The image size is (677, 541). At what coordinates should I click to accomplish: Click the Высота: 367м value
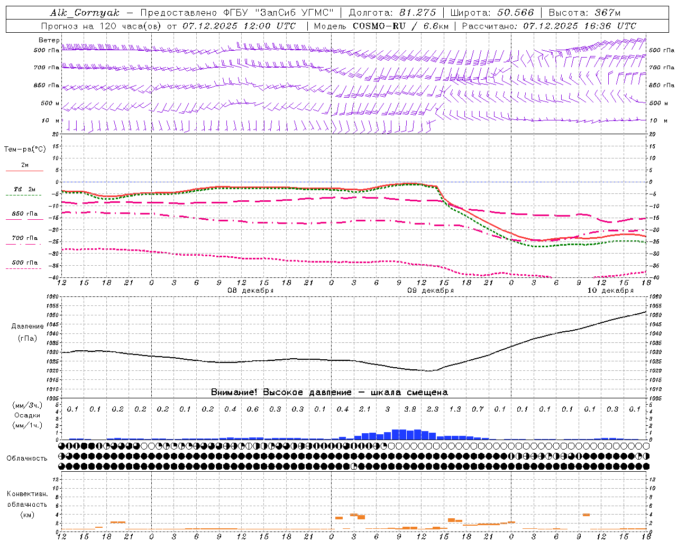(x=584, y=13)
